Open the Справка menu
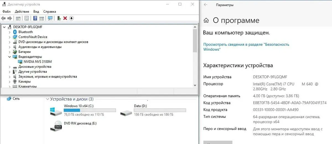Image resolution: width=332 pixels, height=144 pixels. click(x=50, y=12)
